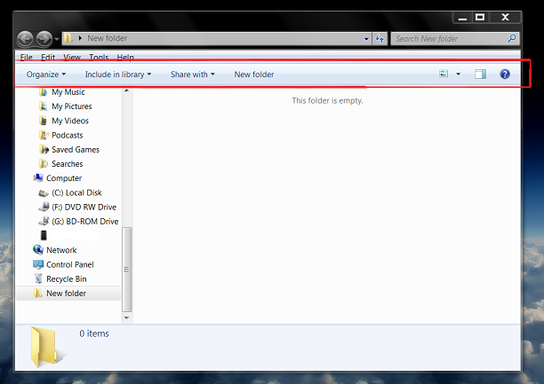The height and width of the screenshot is (384, 544).
Task: Toggle the preview pane button
Action: (480, 74)
